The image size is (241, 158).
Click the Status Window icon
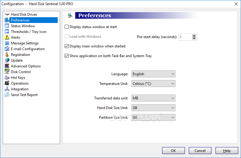coord(7,26)
